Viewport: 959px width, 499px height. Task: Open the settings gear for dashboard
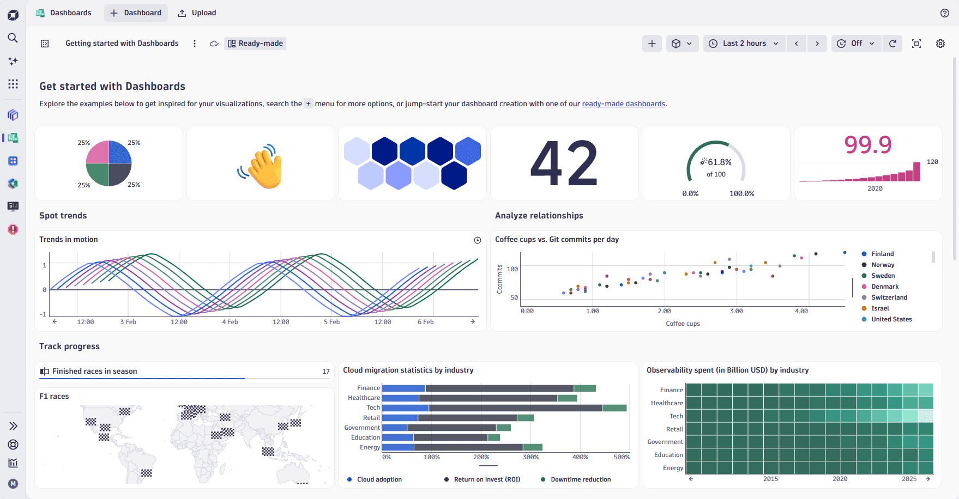(x=940, y=44)
